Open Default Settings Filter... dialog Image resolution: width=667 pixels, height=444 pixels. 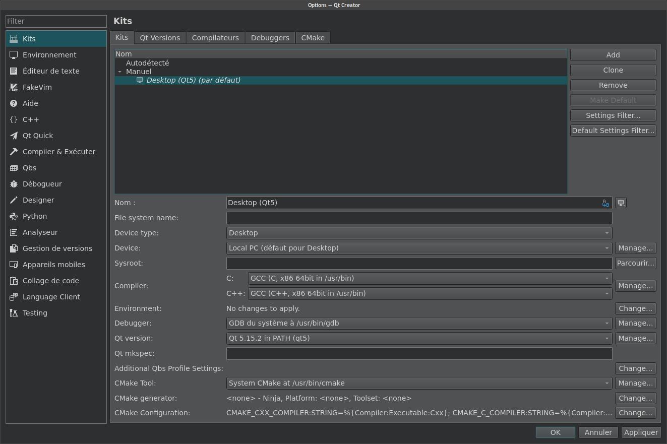coord(613,131)
